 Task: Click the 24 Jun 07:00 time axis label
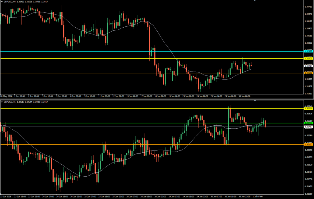[x=48, y=197]
